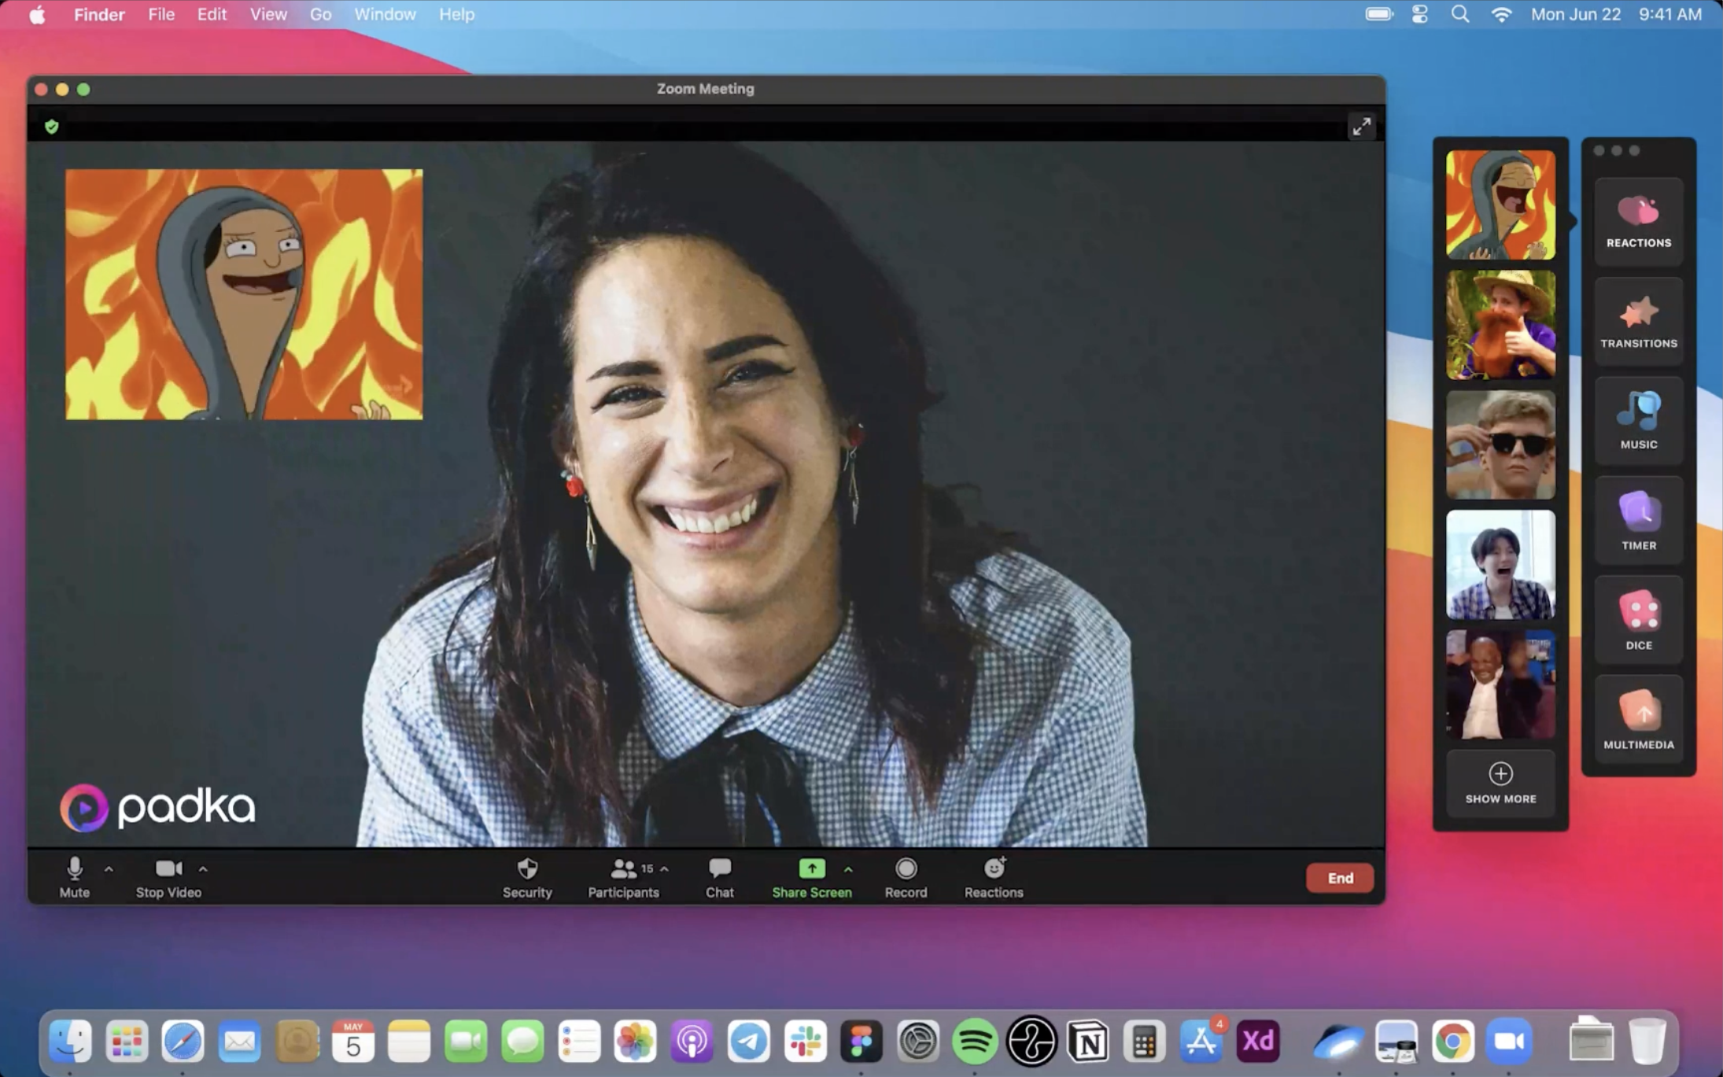
Task: Open the Window menu in menu bar
Action: pos(385,14)
